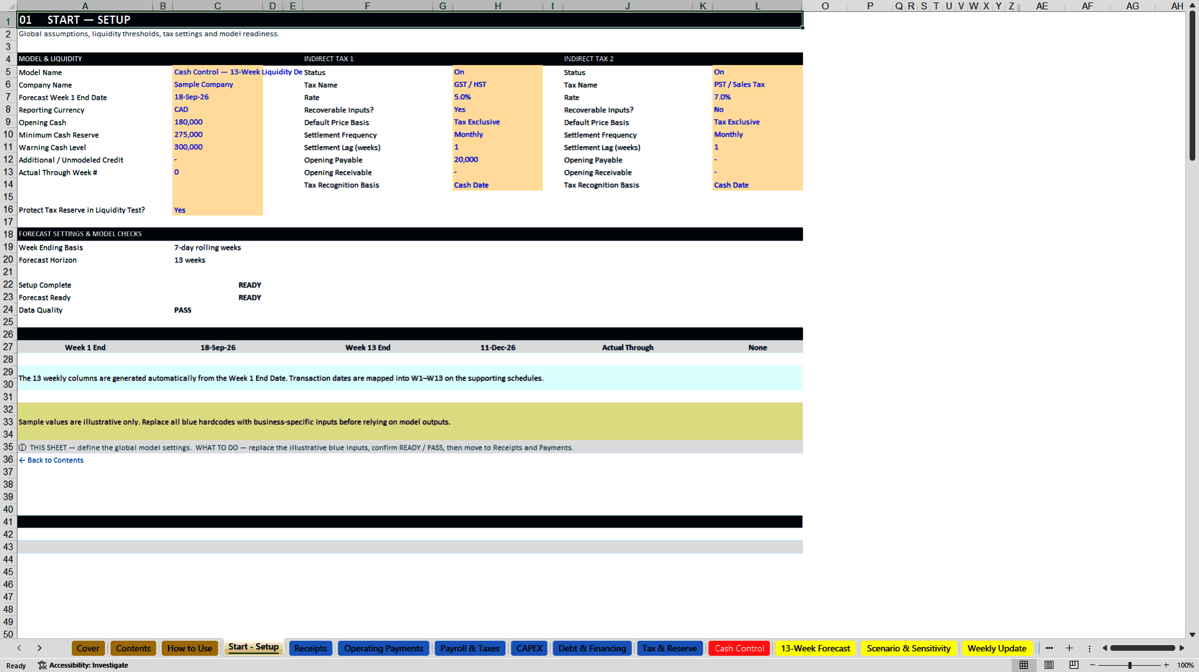Click the zoom out minus icon
The height and width of the screenshot is (672, 1199).
[x=1093, y=665]
